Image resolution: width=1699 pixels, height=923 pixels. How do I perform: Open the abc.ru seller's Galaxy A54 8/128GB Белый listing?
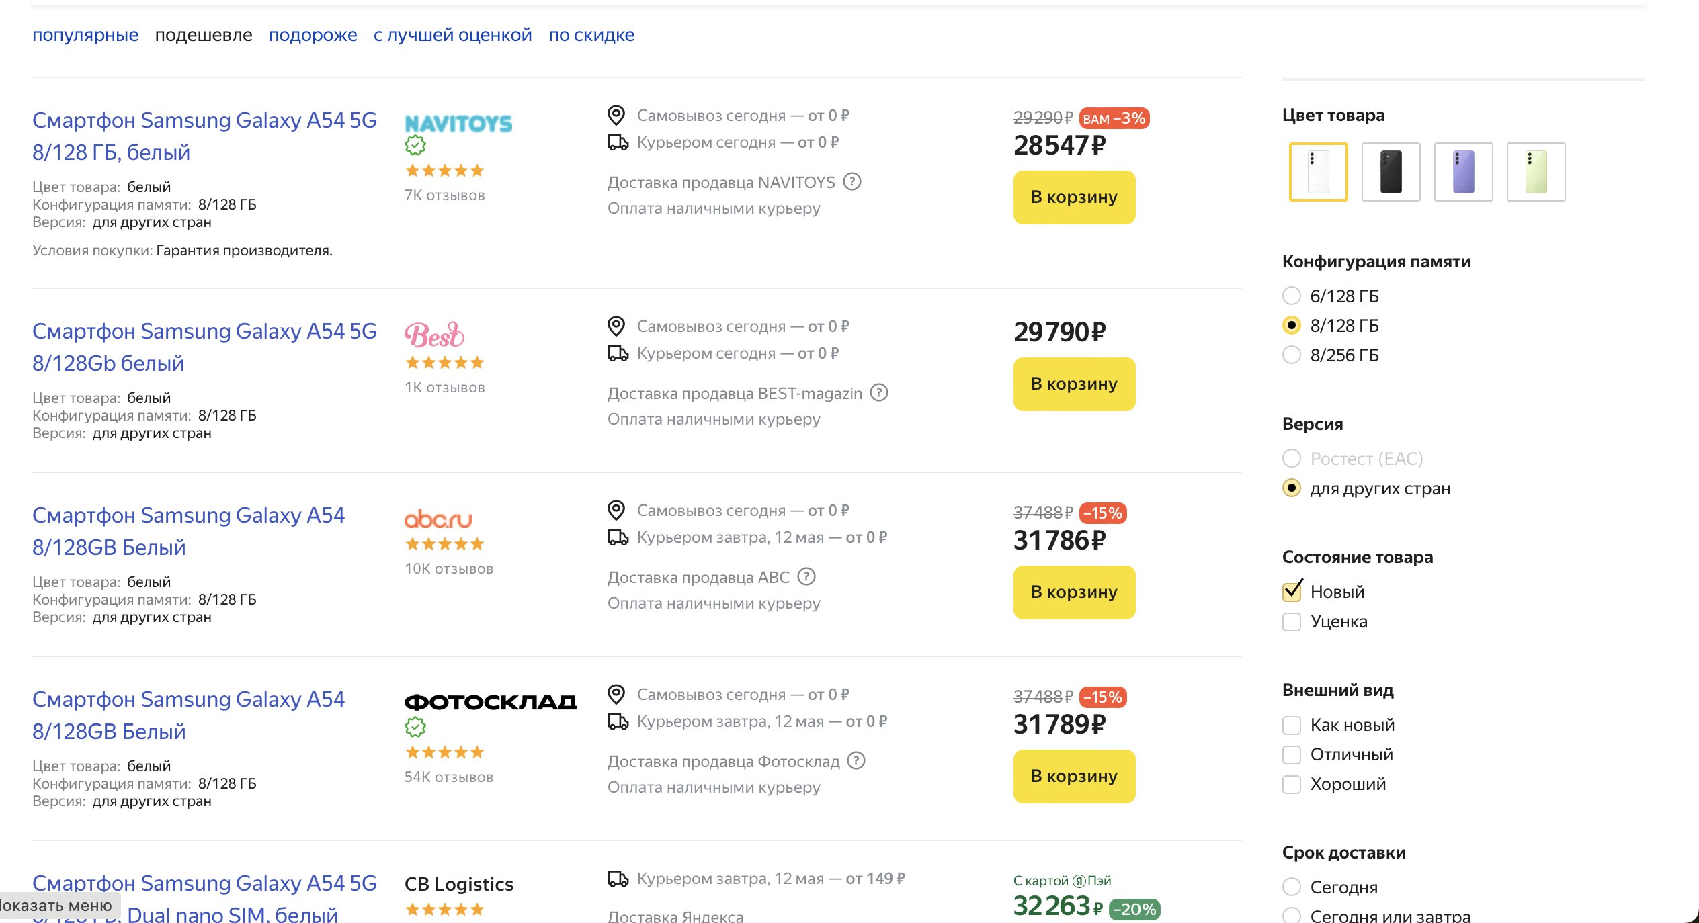pyautogui.click(x=188, y=531)
